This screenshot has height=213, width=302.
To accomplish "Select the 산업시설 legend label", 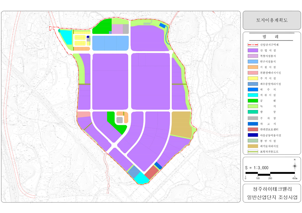I will 268,51.
